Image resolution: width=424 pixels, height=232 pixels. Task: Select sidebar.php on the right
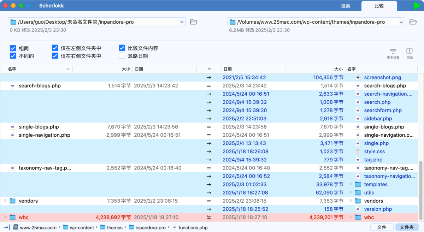(x=378, y=119)
